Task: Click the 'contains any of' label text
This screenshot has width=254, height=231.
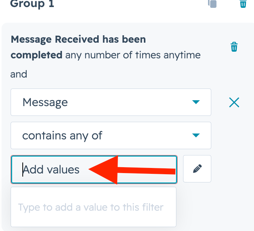Action: click(62, 136)
